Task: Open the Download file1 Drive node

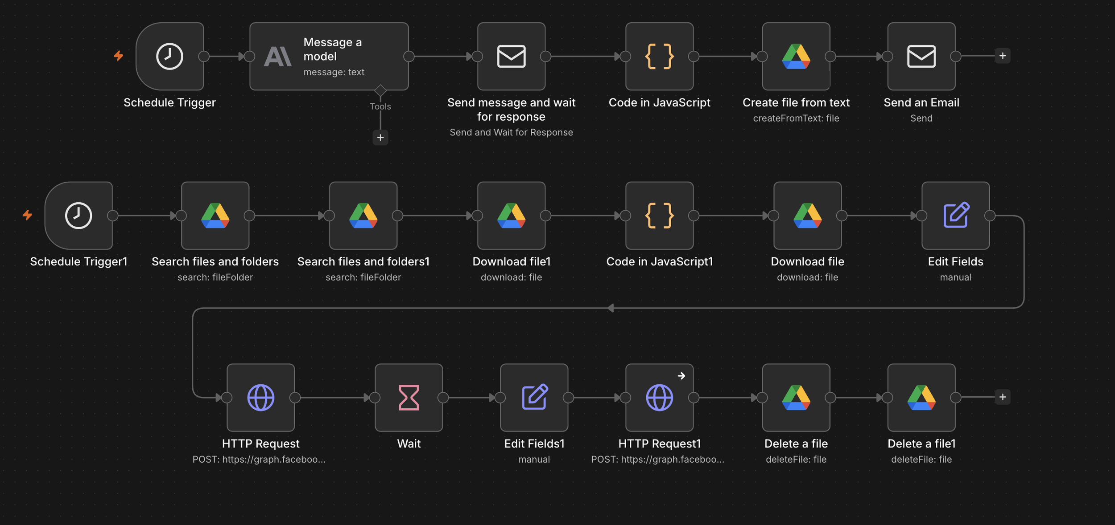Action: pyautogui.click(x=511, y=216)
